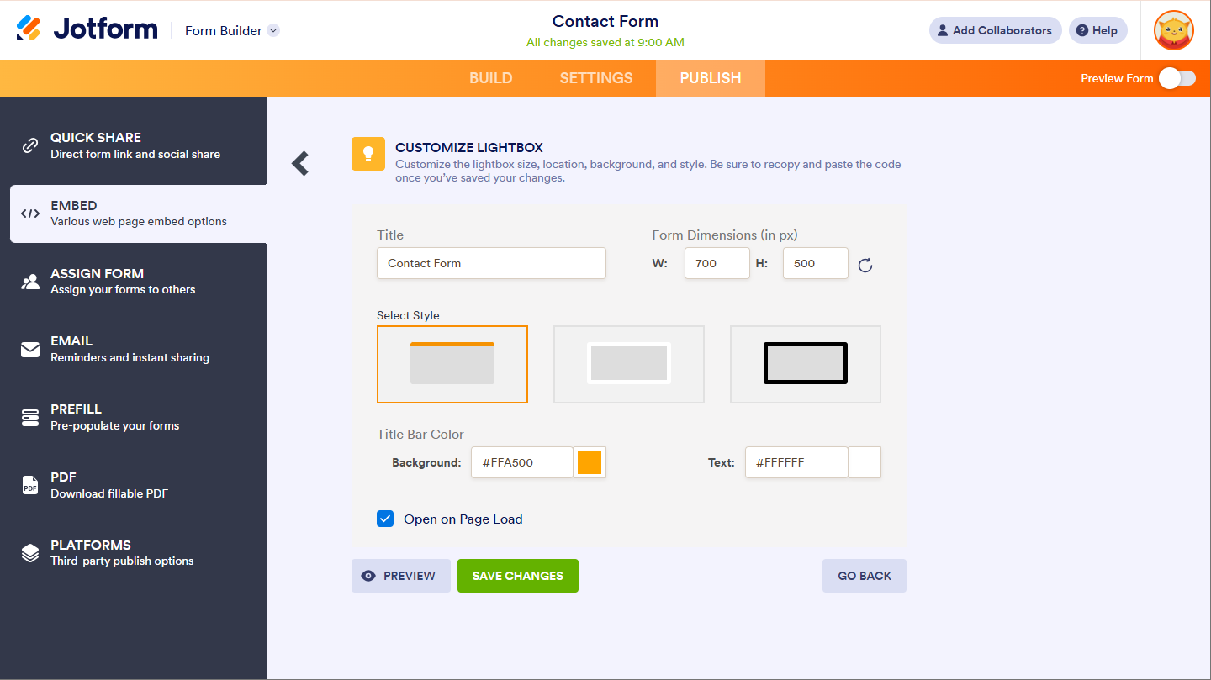Click the Save Changes button

(x=518, y=576)
